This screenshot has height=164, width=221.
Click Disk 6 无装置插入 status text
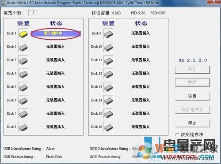(55, 100)
